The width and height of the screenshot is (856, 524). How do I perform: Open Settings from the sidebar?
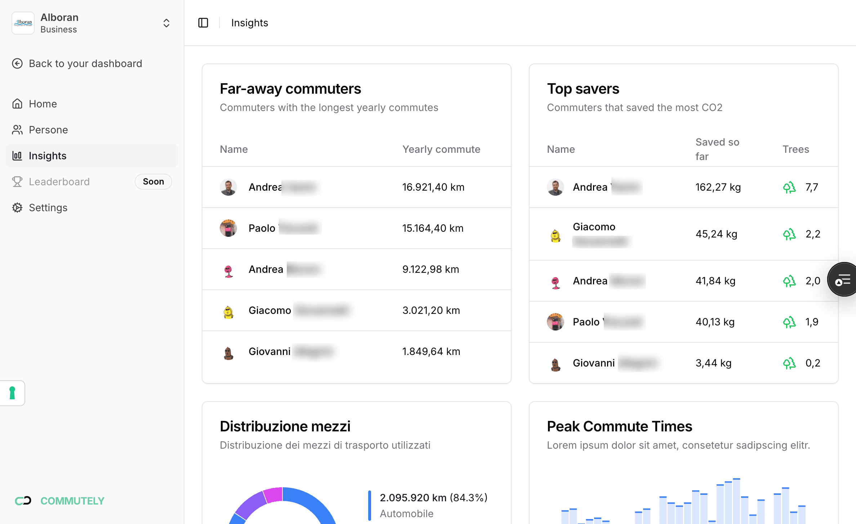48,208
